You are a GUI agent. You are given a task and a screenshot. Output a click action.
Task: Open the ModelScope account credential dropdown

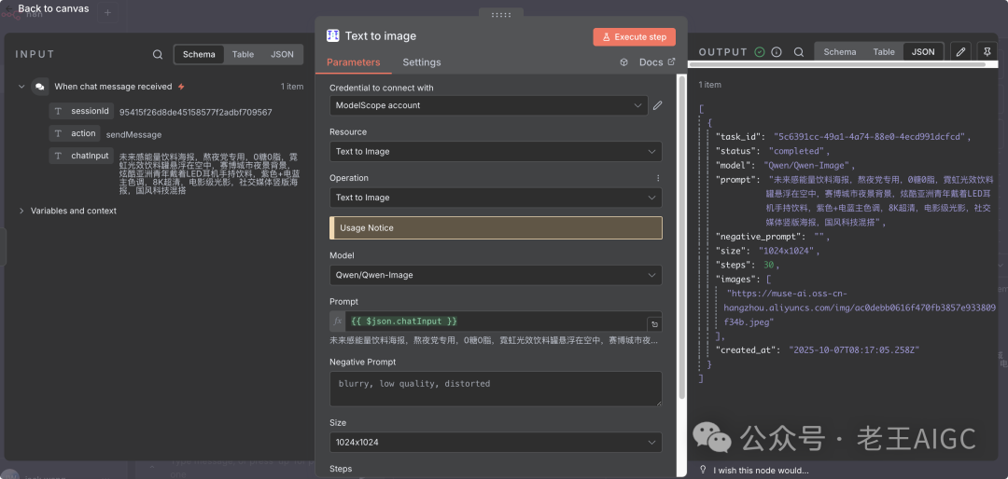[x=488, y=105]
